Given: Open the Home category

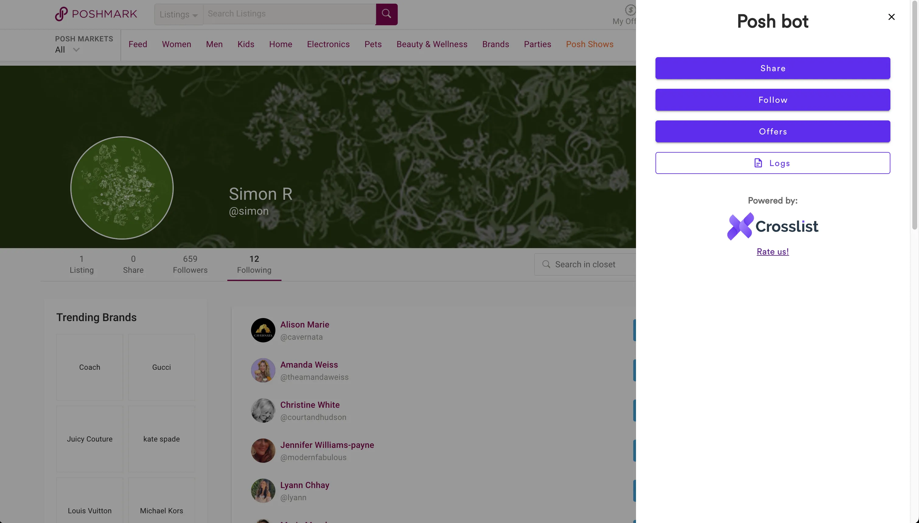Looking at the screenshot, I should click(x=281, y=44).
